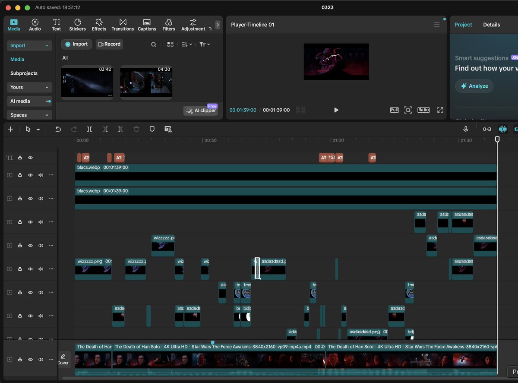Viewport: 518px width, 383px height.
Task: Enter fullscreen preview mode
Action: (x=440, y=110)
